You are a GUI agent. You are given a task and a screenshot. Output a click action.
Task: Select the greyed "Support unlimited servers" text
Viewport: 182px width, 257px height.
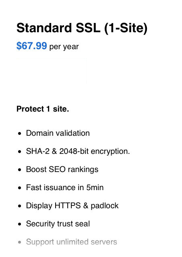point(71,242)
